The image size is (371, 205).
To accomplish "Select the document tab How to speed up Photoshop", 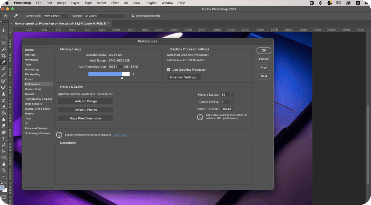I will (x=62, y=23).
